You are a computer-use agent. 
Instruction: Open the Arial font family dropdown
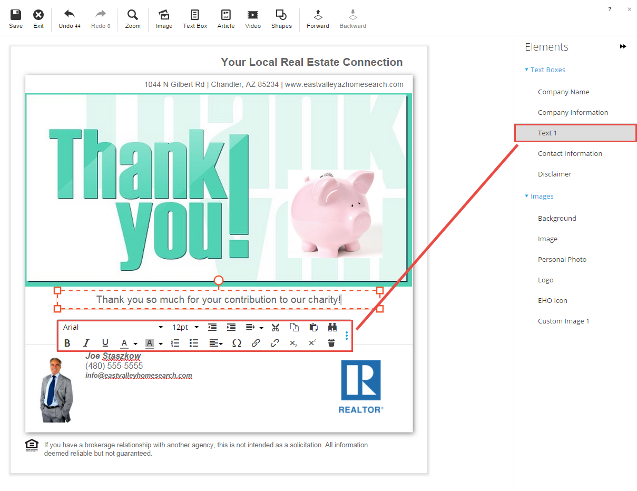(113, 327)
